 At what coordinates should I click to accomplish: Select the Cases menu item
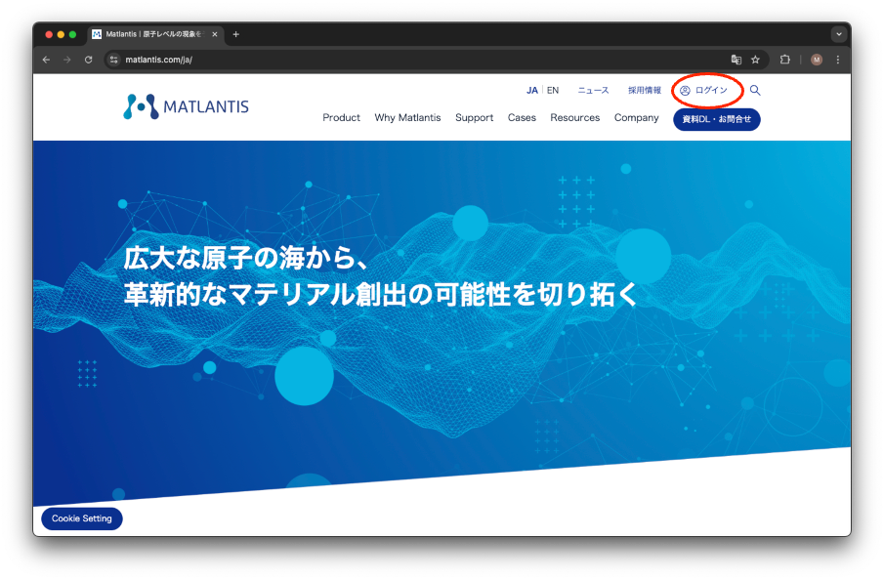522,118
